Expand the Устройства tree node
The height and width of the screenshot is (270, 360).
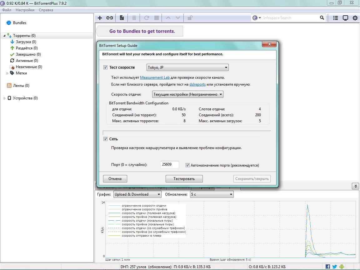(4, 98)
